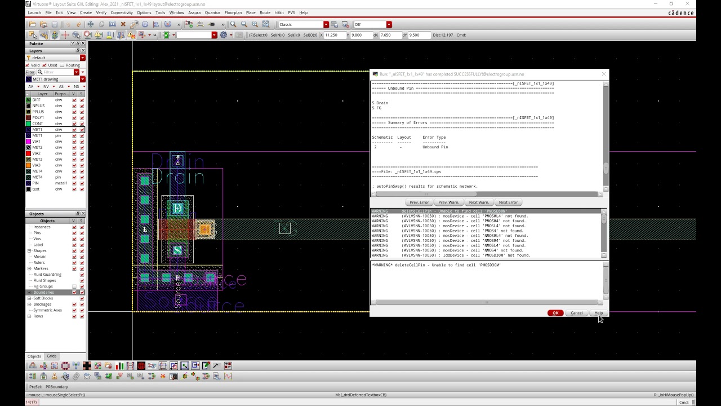Select the VIA1 layer magenta swatch
The image size is (721, 406).
click(x=29, y=142)
